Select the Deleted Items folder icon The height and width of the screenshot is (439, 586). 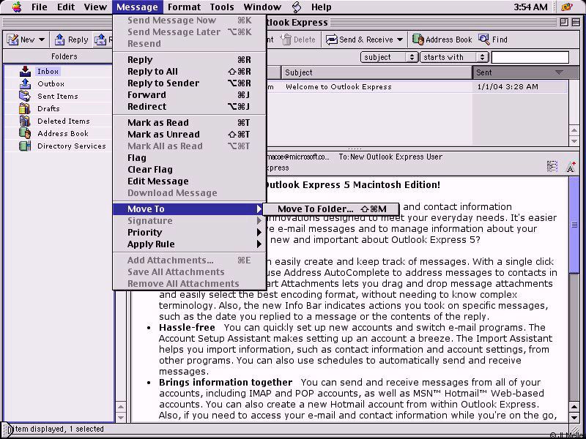click(x=25, y=121)
